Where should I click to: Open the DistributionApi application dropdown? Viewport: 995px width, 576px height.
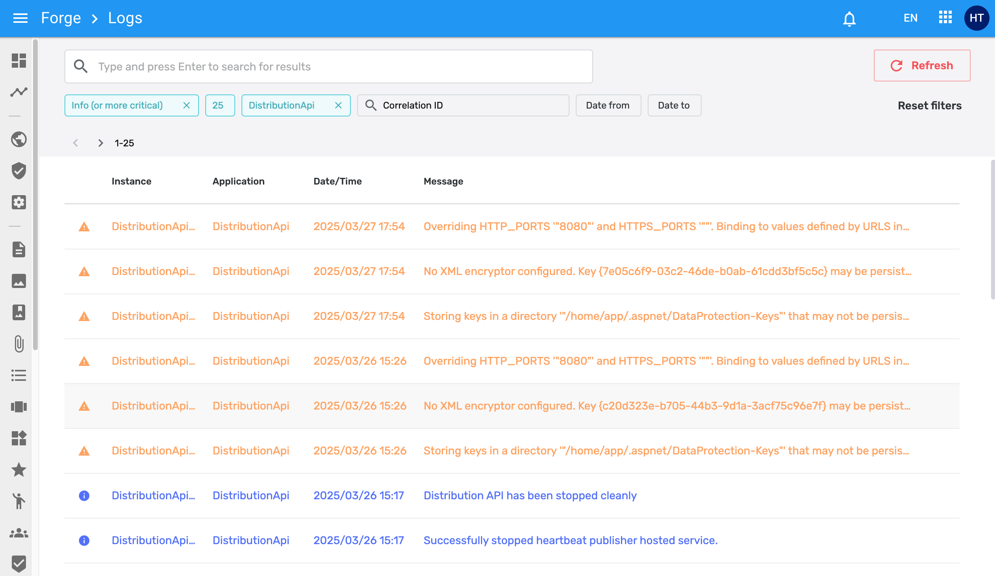pyautogui.click(x=296, y=105)
